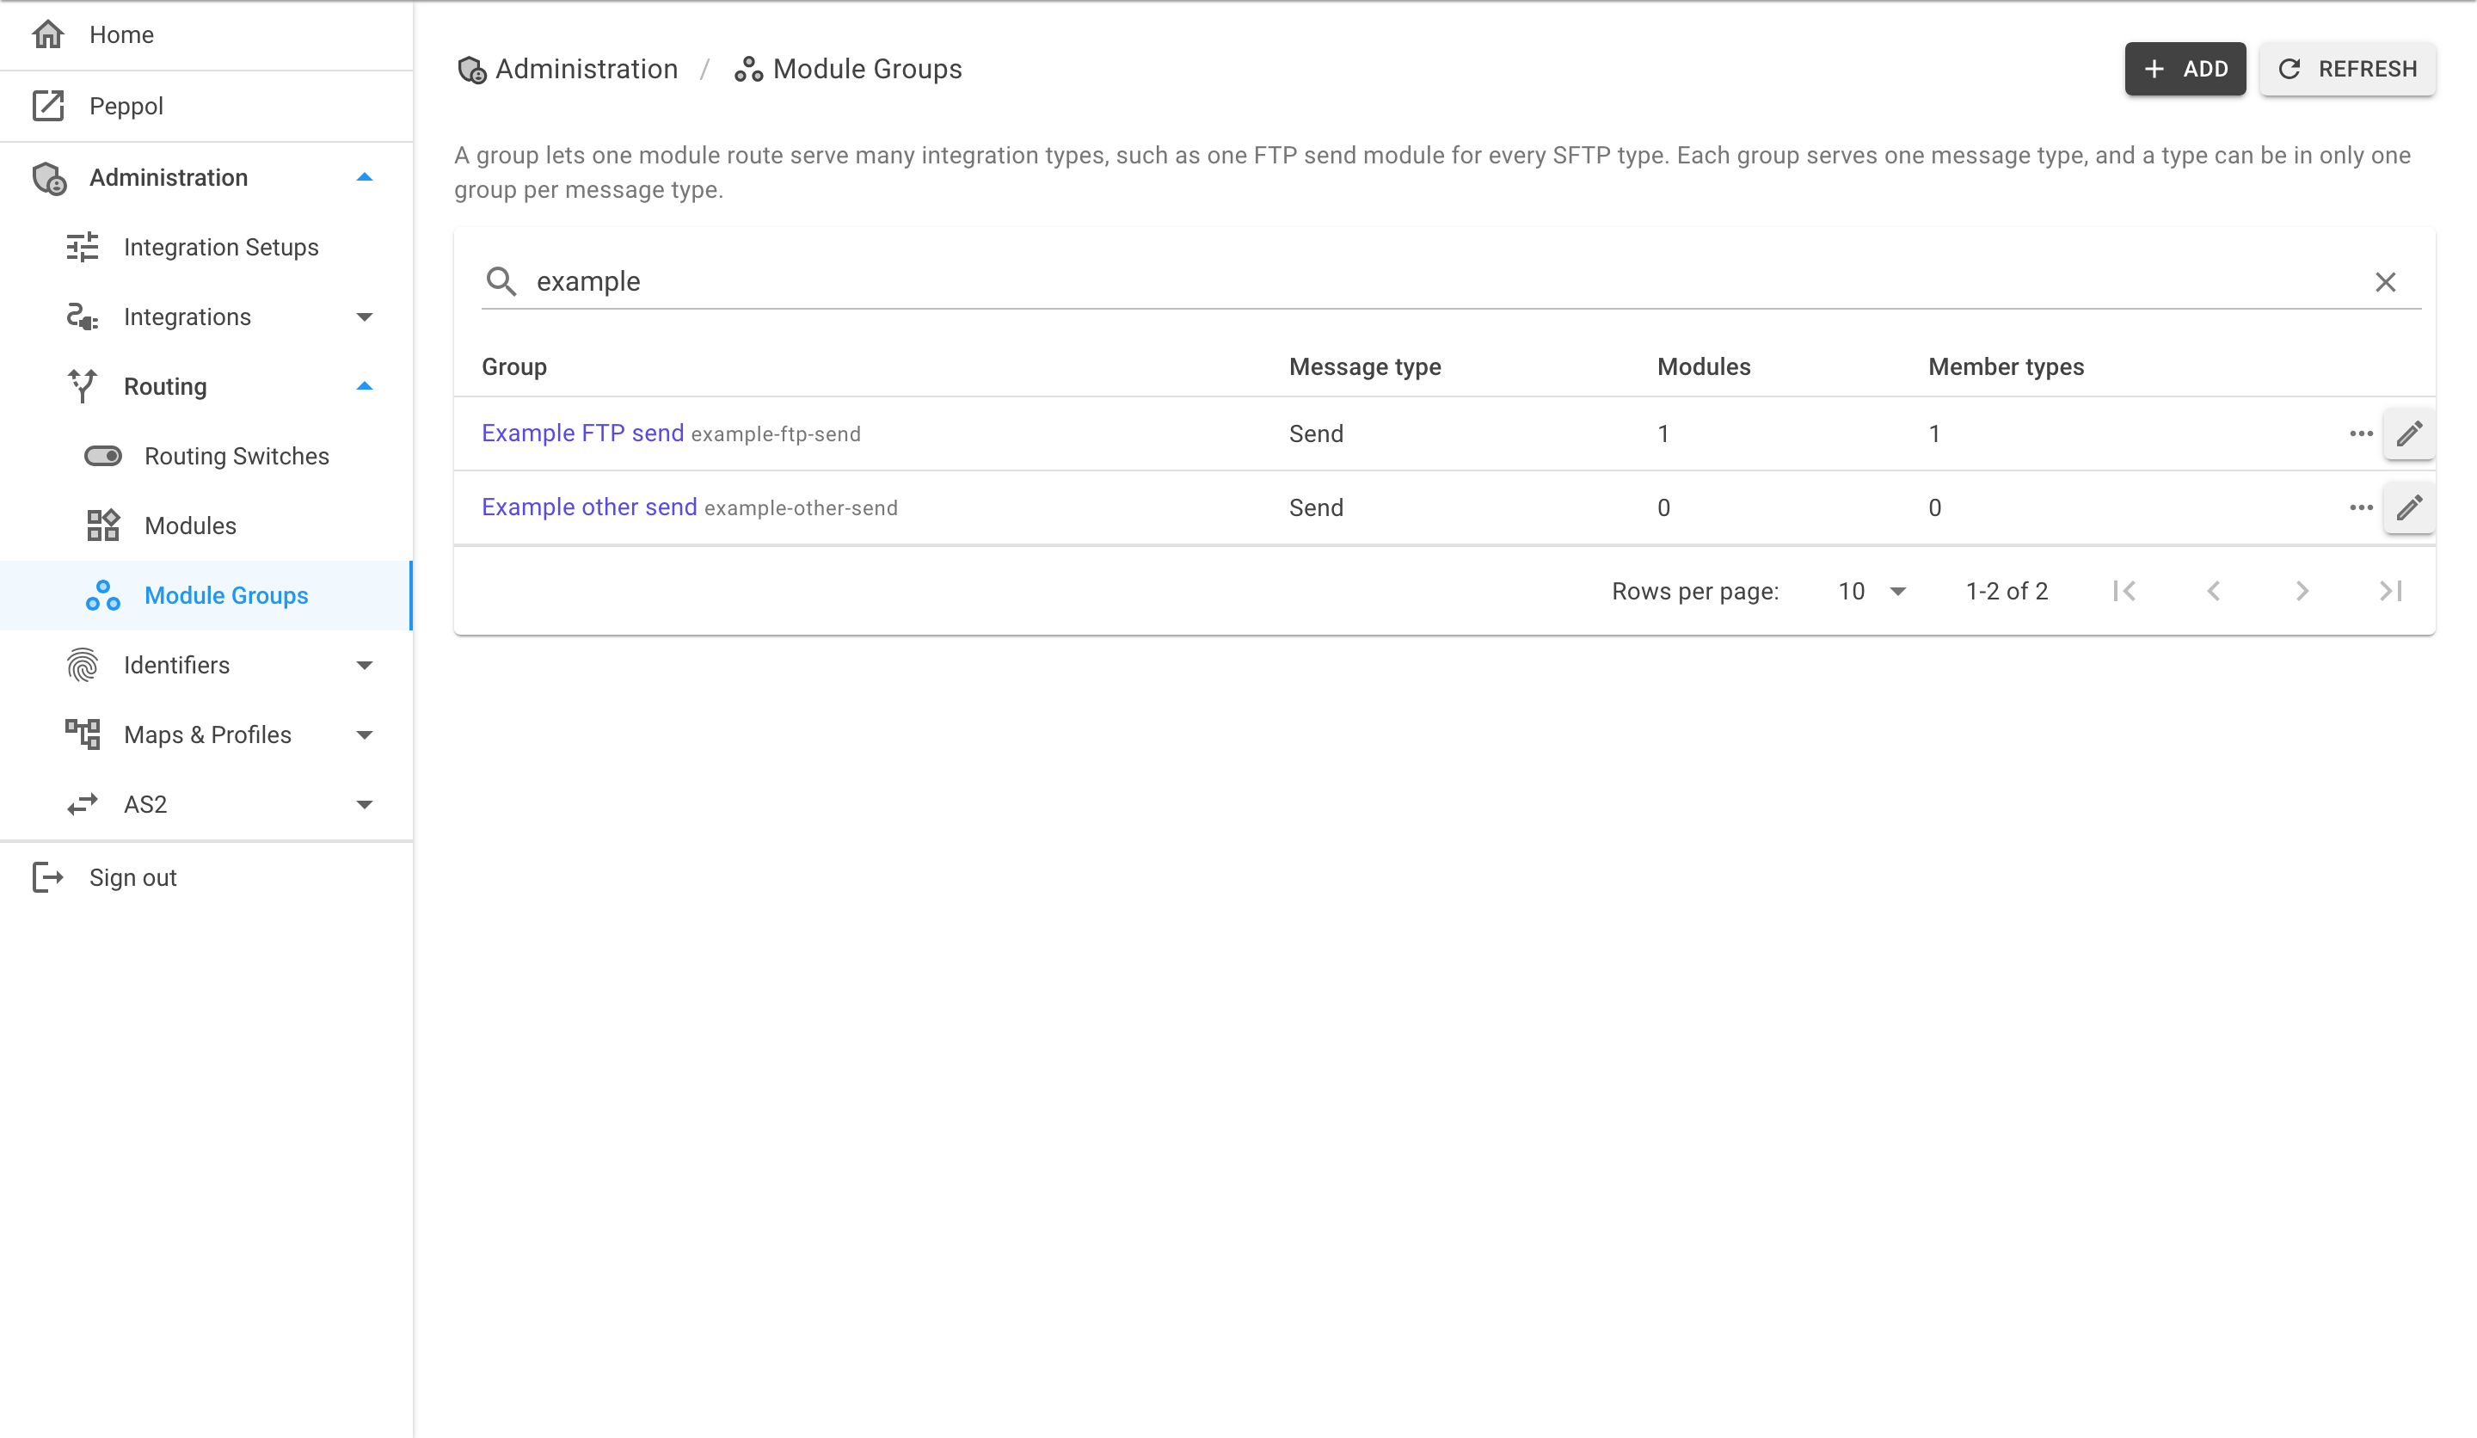
Task: Click the ADD button
Action: pyautogui.click(x=2184, y=69)
